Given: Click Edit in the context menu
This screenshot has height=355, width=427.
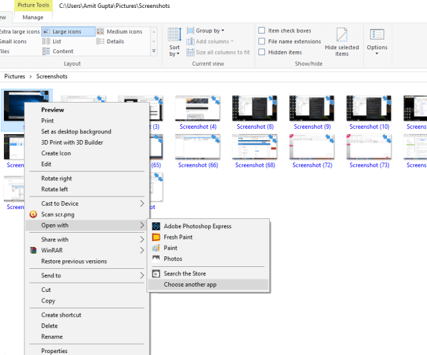Looking at the screenshot, I should pos(46,164).
